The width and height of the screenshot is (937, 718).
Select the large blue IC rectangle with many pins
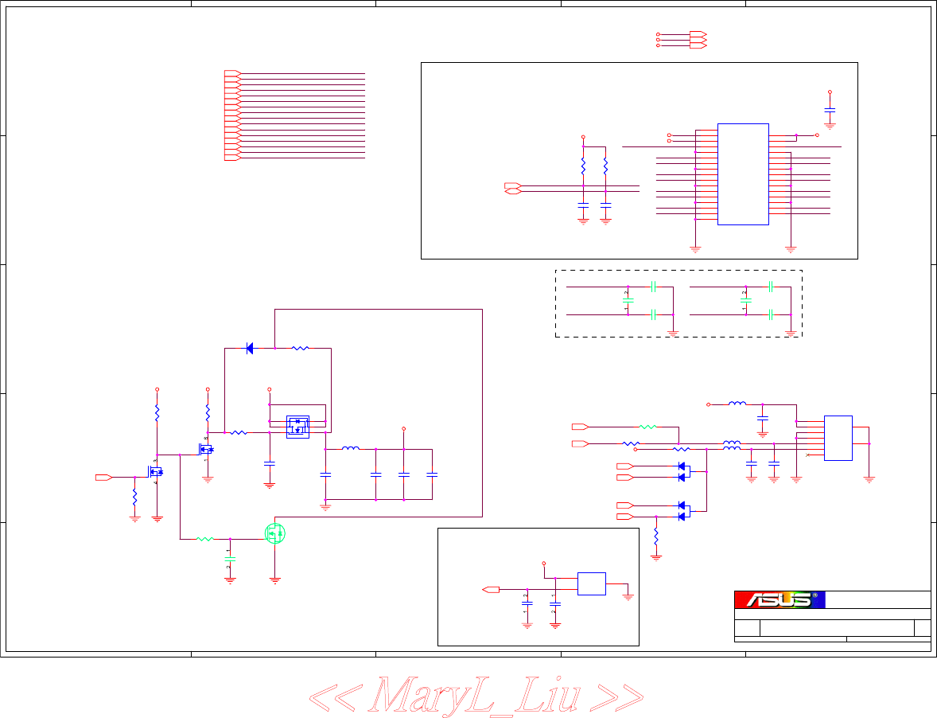coord(743,174)
